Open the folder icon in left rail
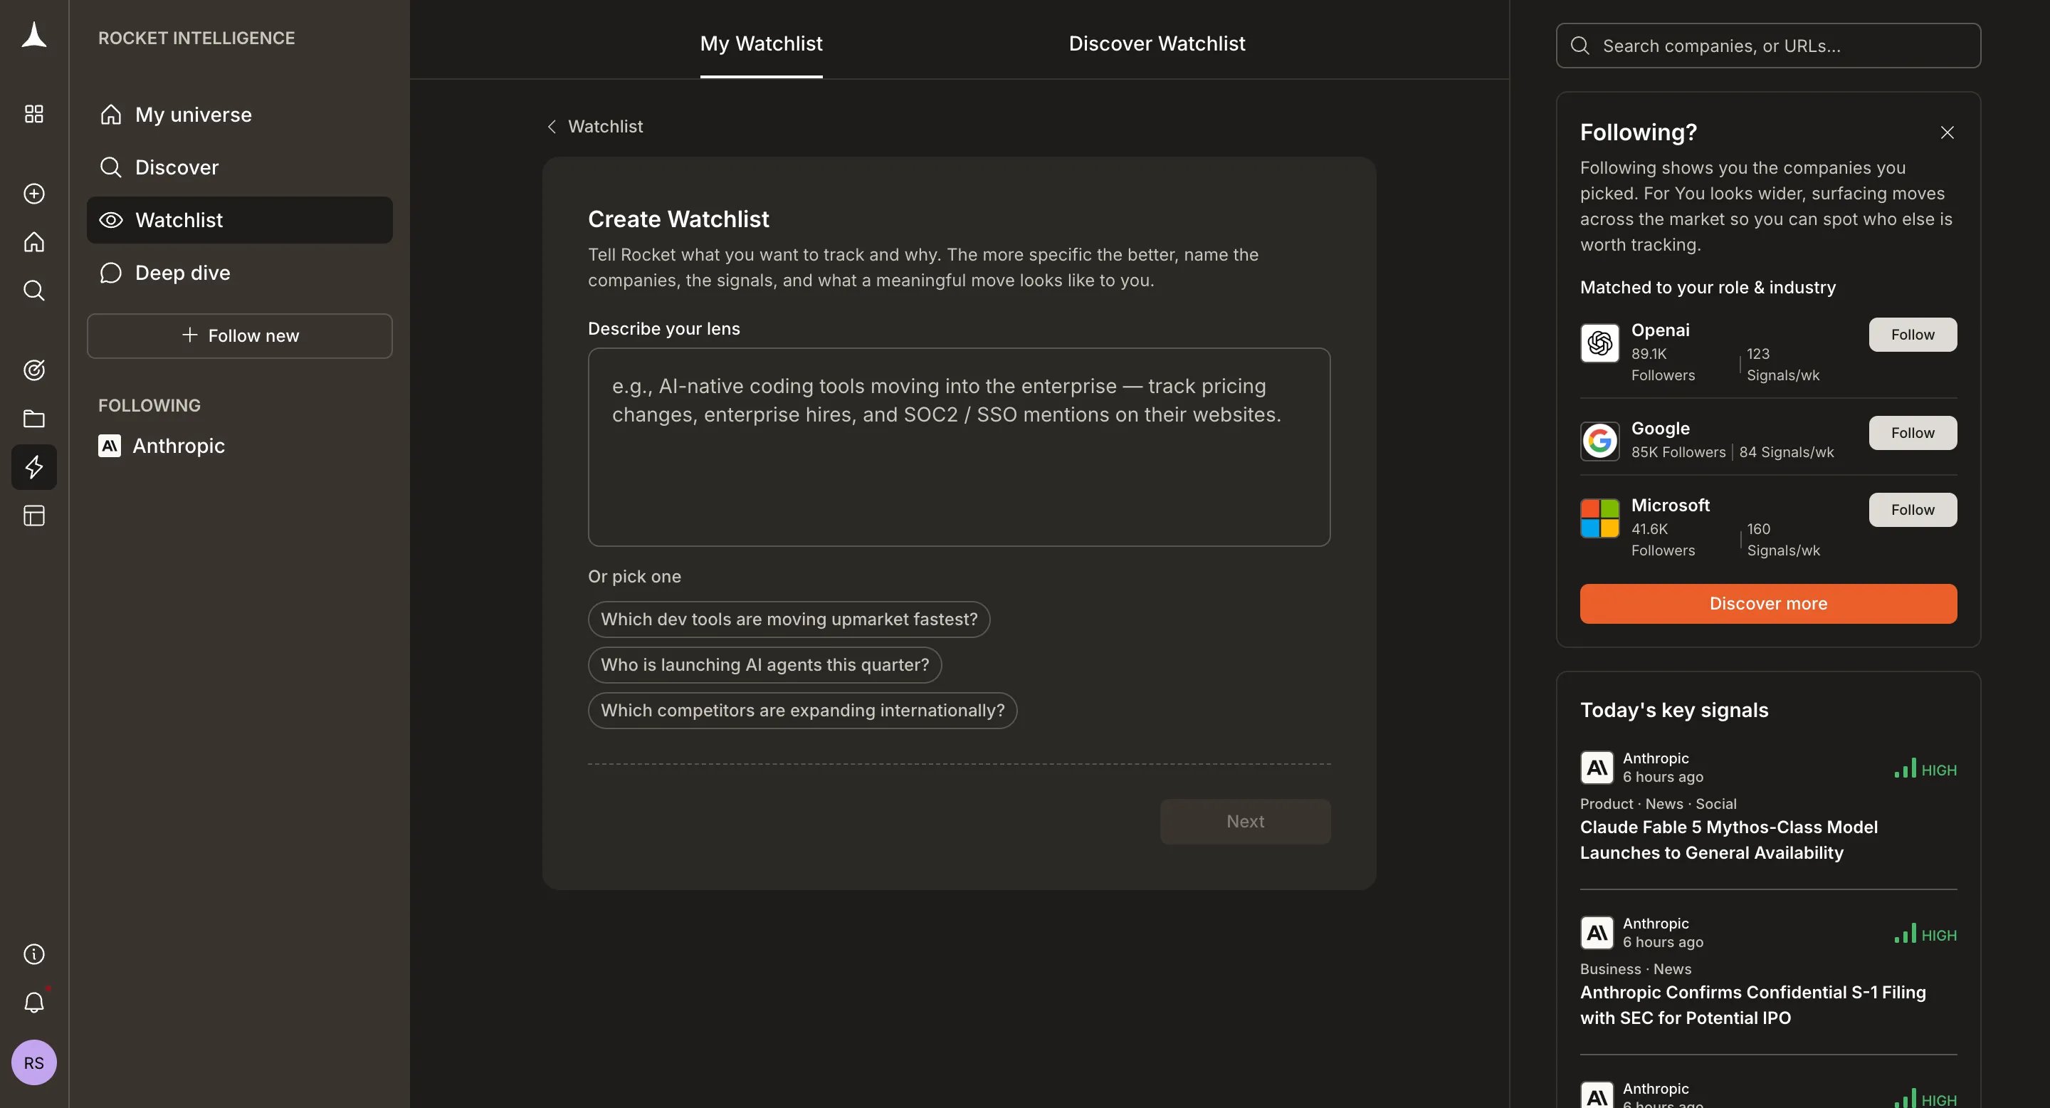2050x1108 pixels. click(33, 419)
